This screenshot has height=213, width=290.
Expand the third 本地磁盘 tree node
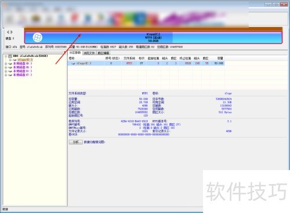pyautogui.click(x=6, y=71)
